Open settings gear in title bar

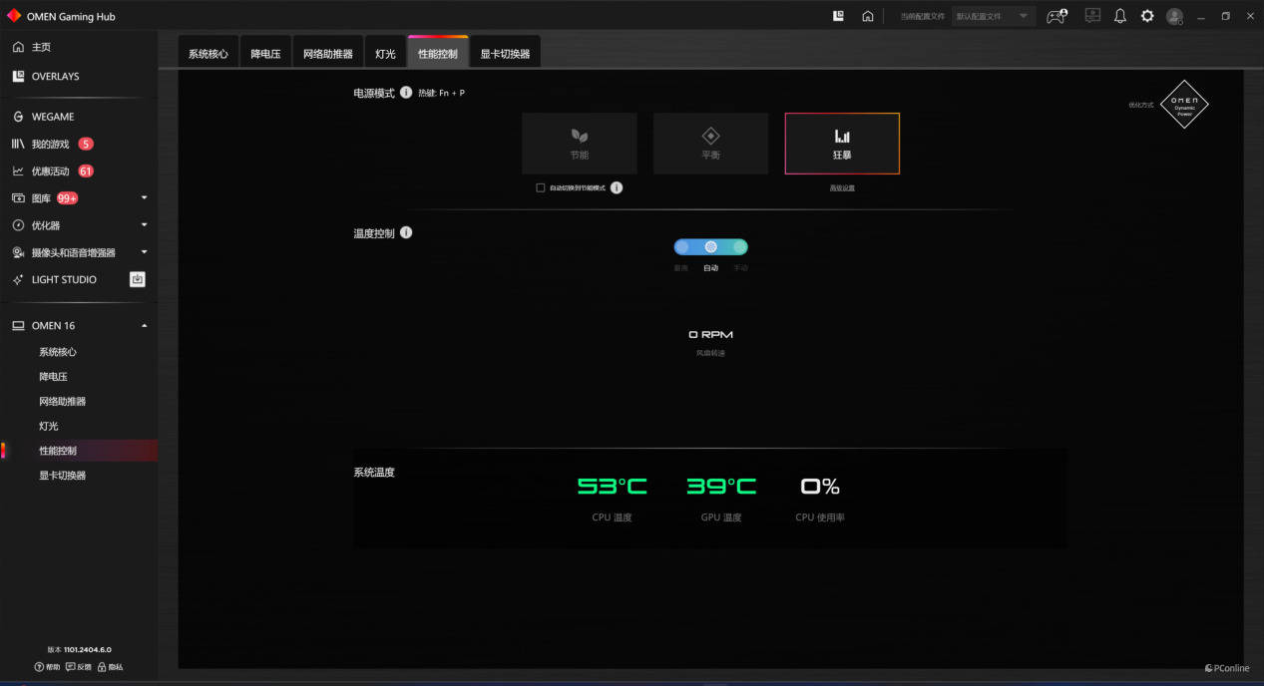(1147, 16)
